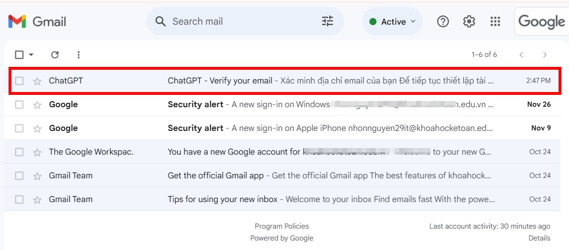
Task: Click the Gmail logo icon
Action: tap(17, 21)
